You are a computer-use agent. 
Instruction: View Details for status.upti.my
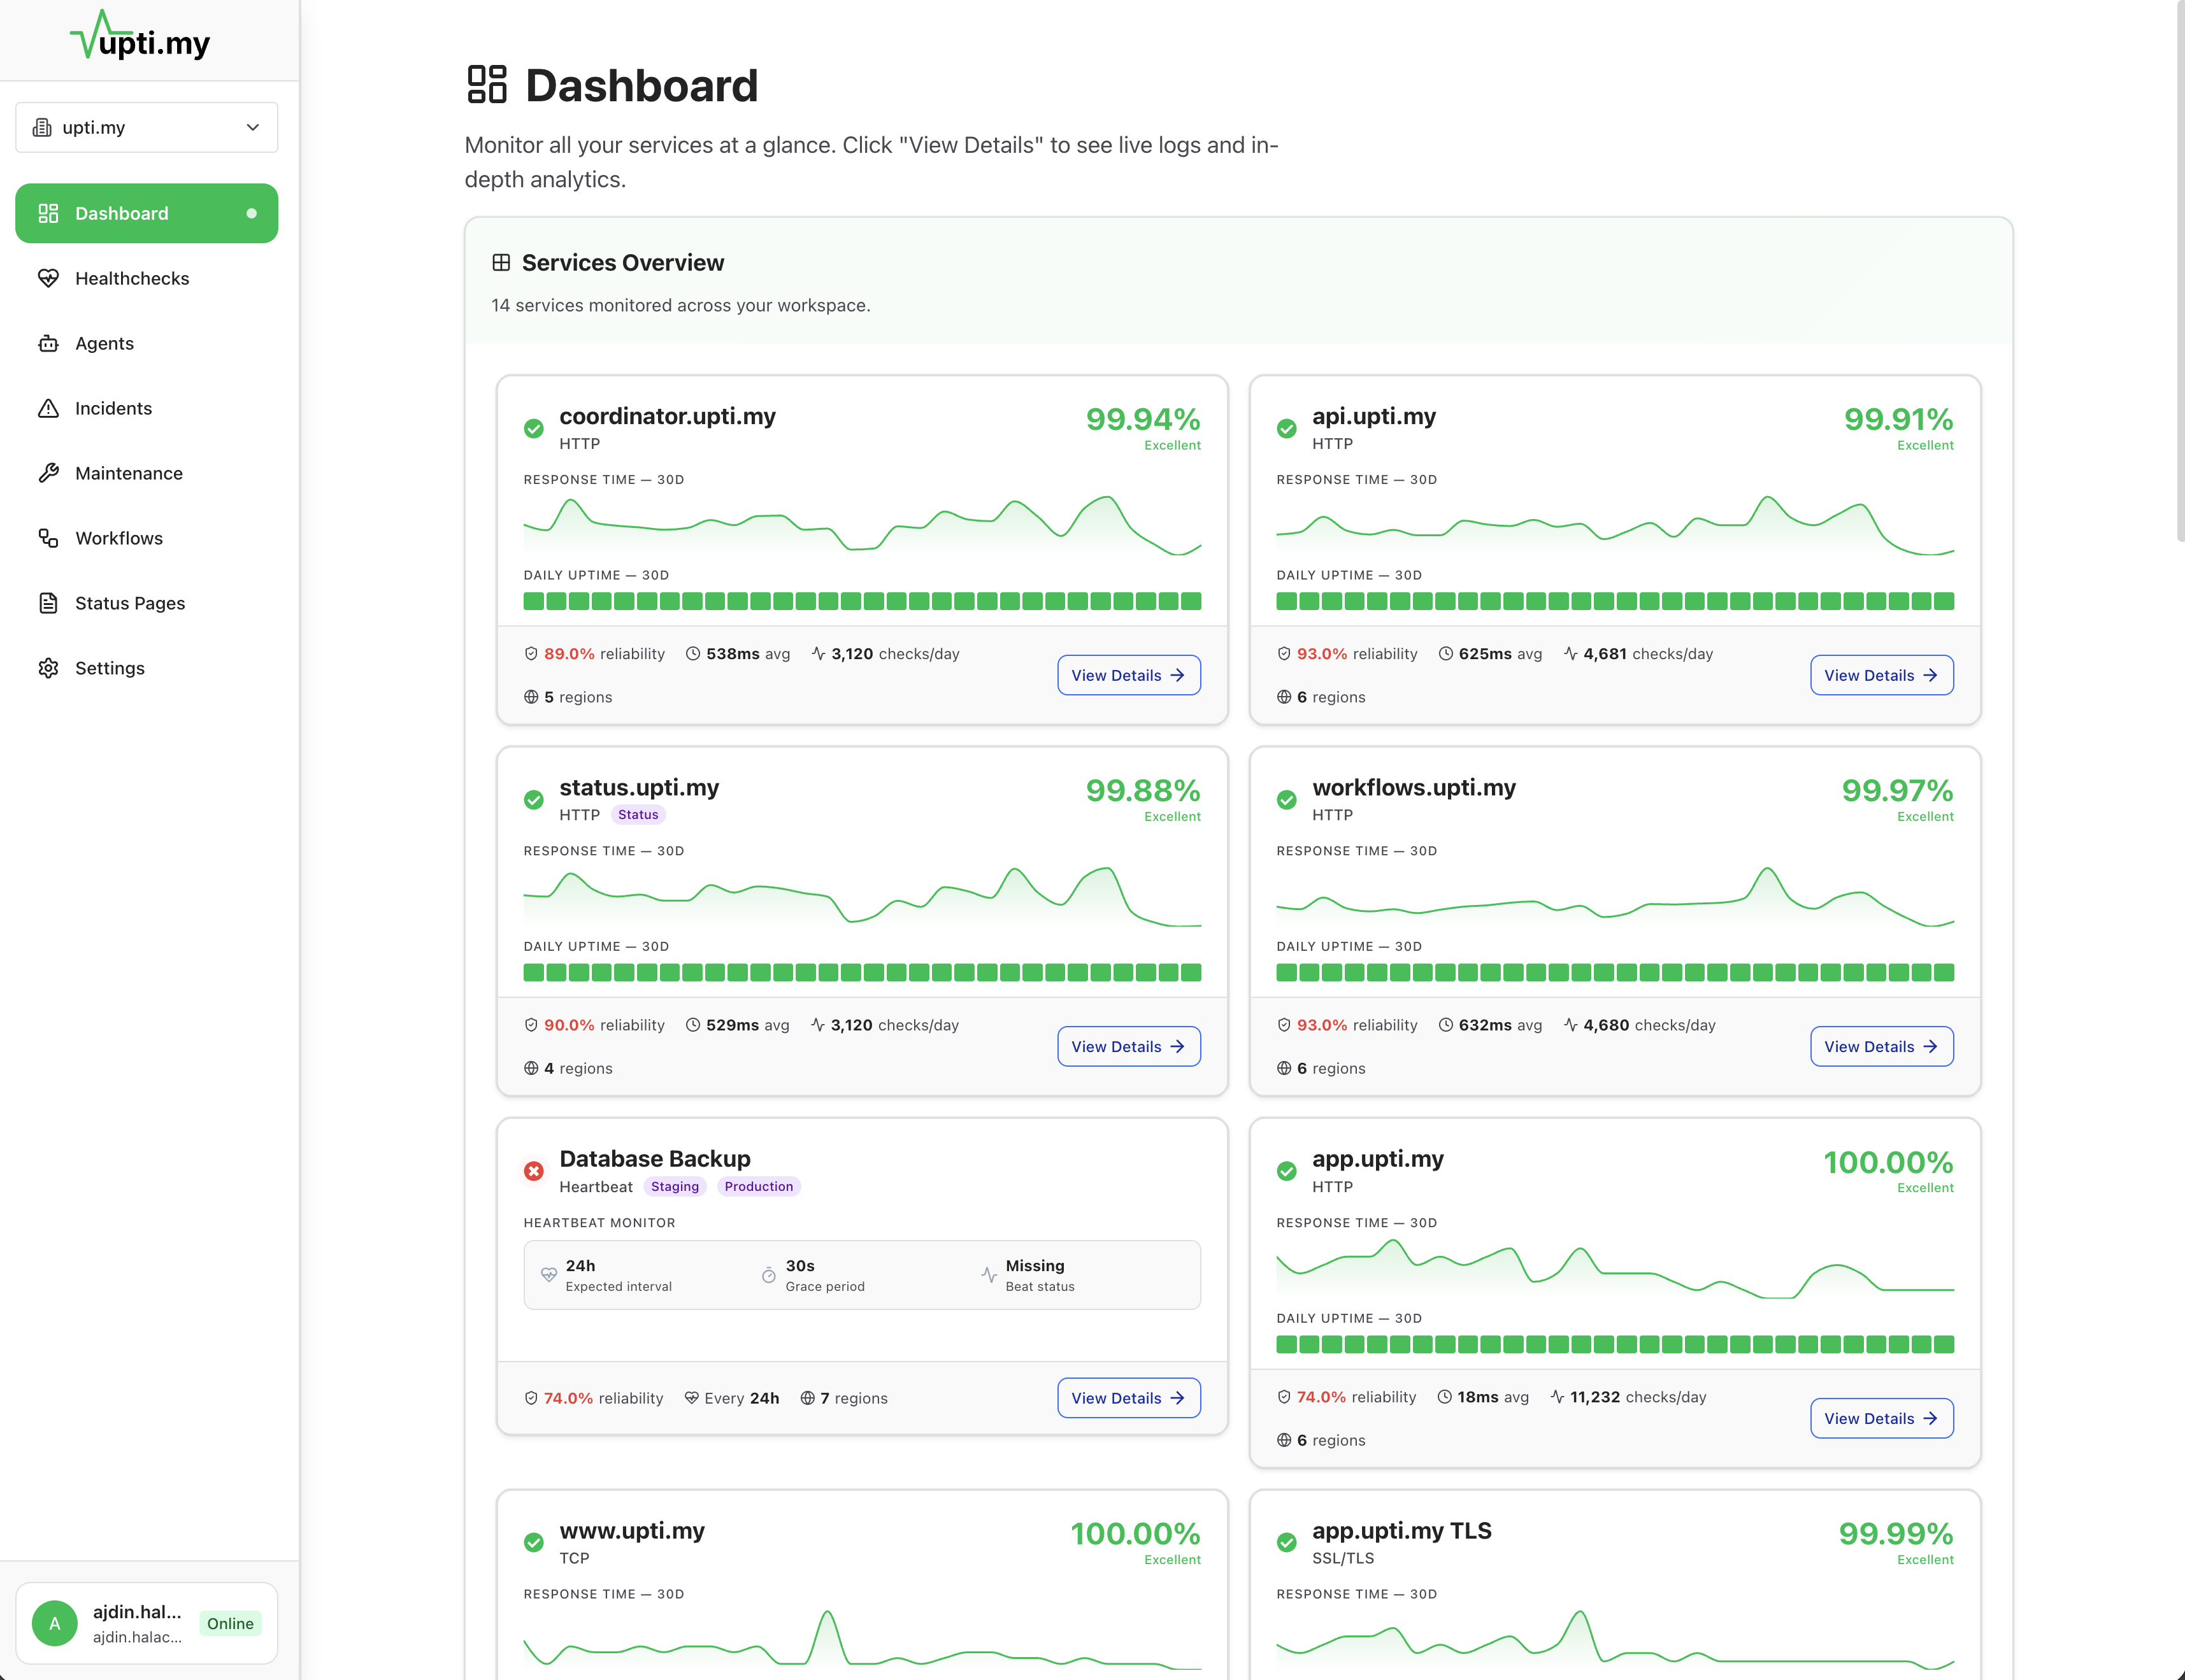click(1129, 1046)
